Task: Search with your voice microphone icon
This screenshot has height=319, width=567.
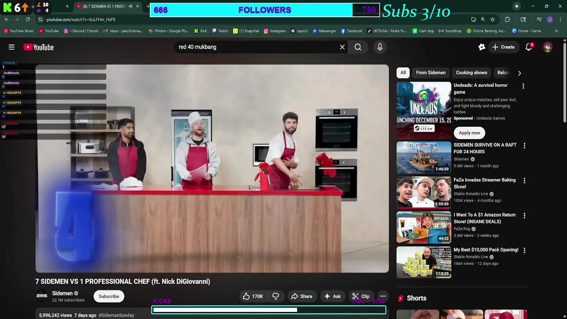Action: (380, 47)
